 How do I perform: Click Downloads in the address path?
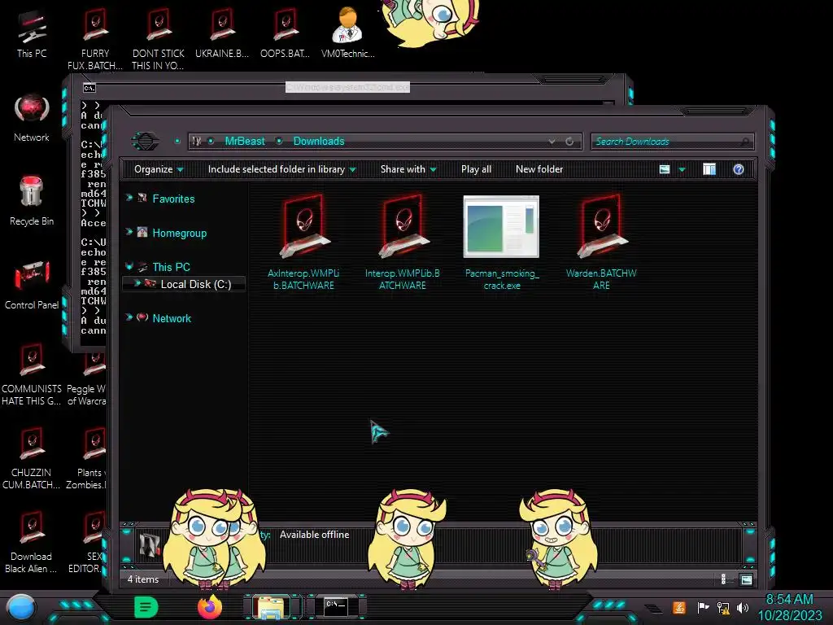point(319,142)
